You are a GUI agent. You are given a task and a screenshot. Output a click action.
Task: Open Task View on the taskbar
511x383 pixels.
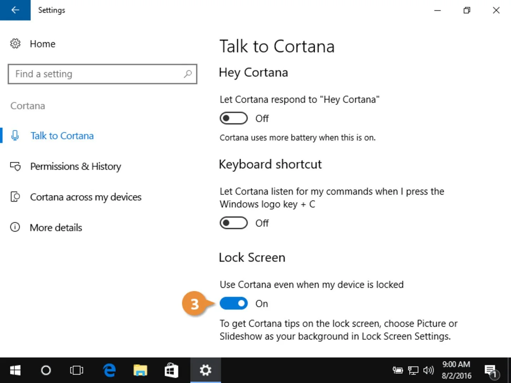point(76,371)
